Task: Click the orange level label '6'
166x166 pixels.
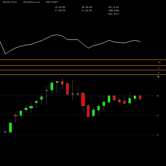Action: click(159, 73)
